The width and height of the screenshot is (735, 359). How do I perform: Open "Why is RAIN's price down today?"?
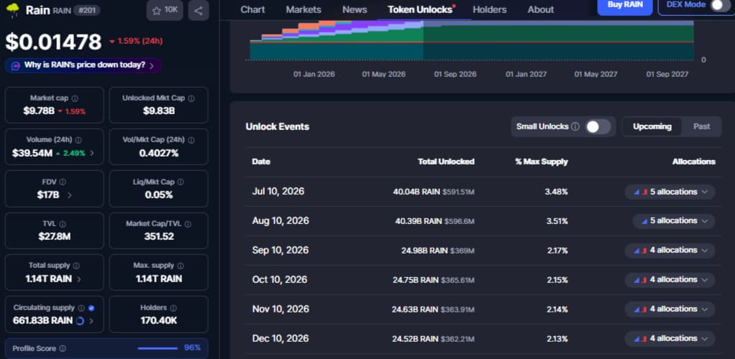83,65
